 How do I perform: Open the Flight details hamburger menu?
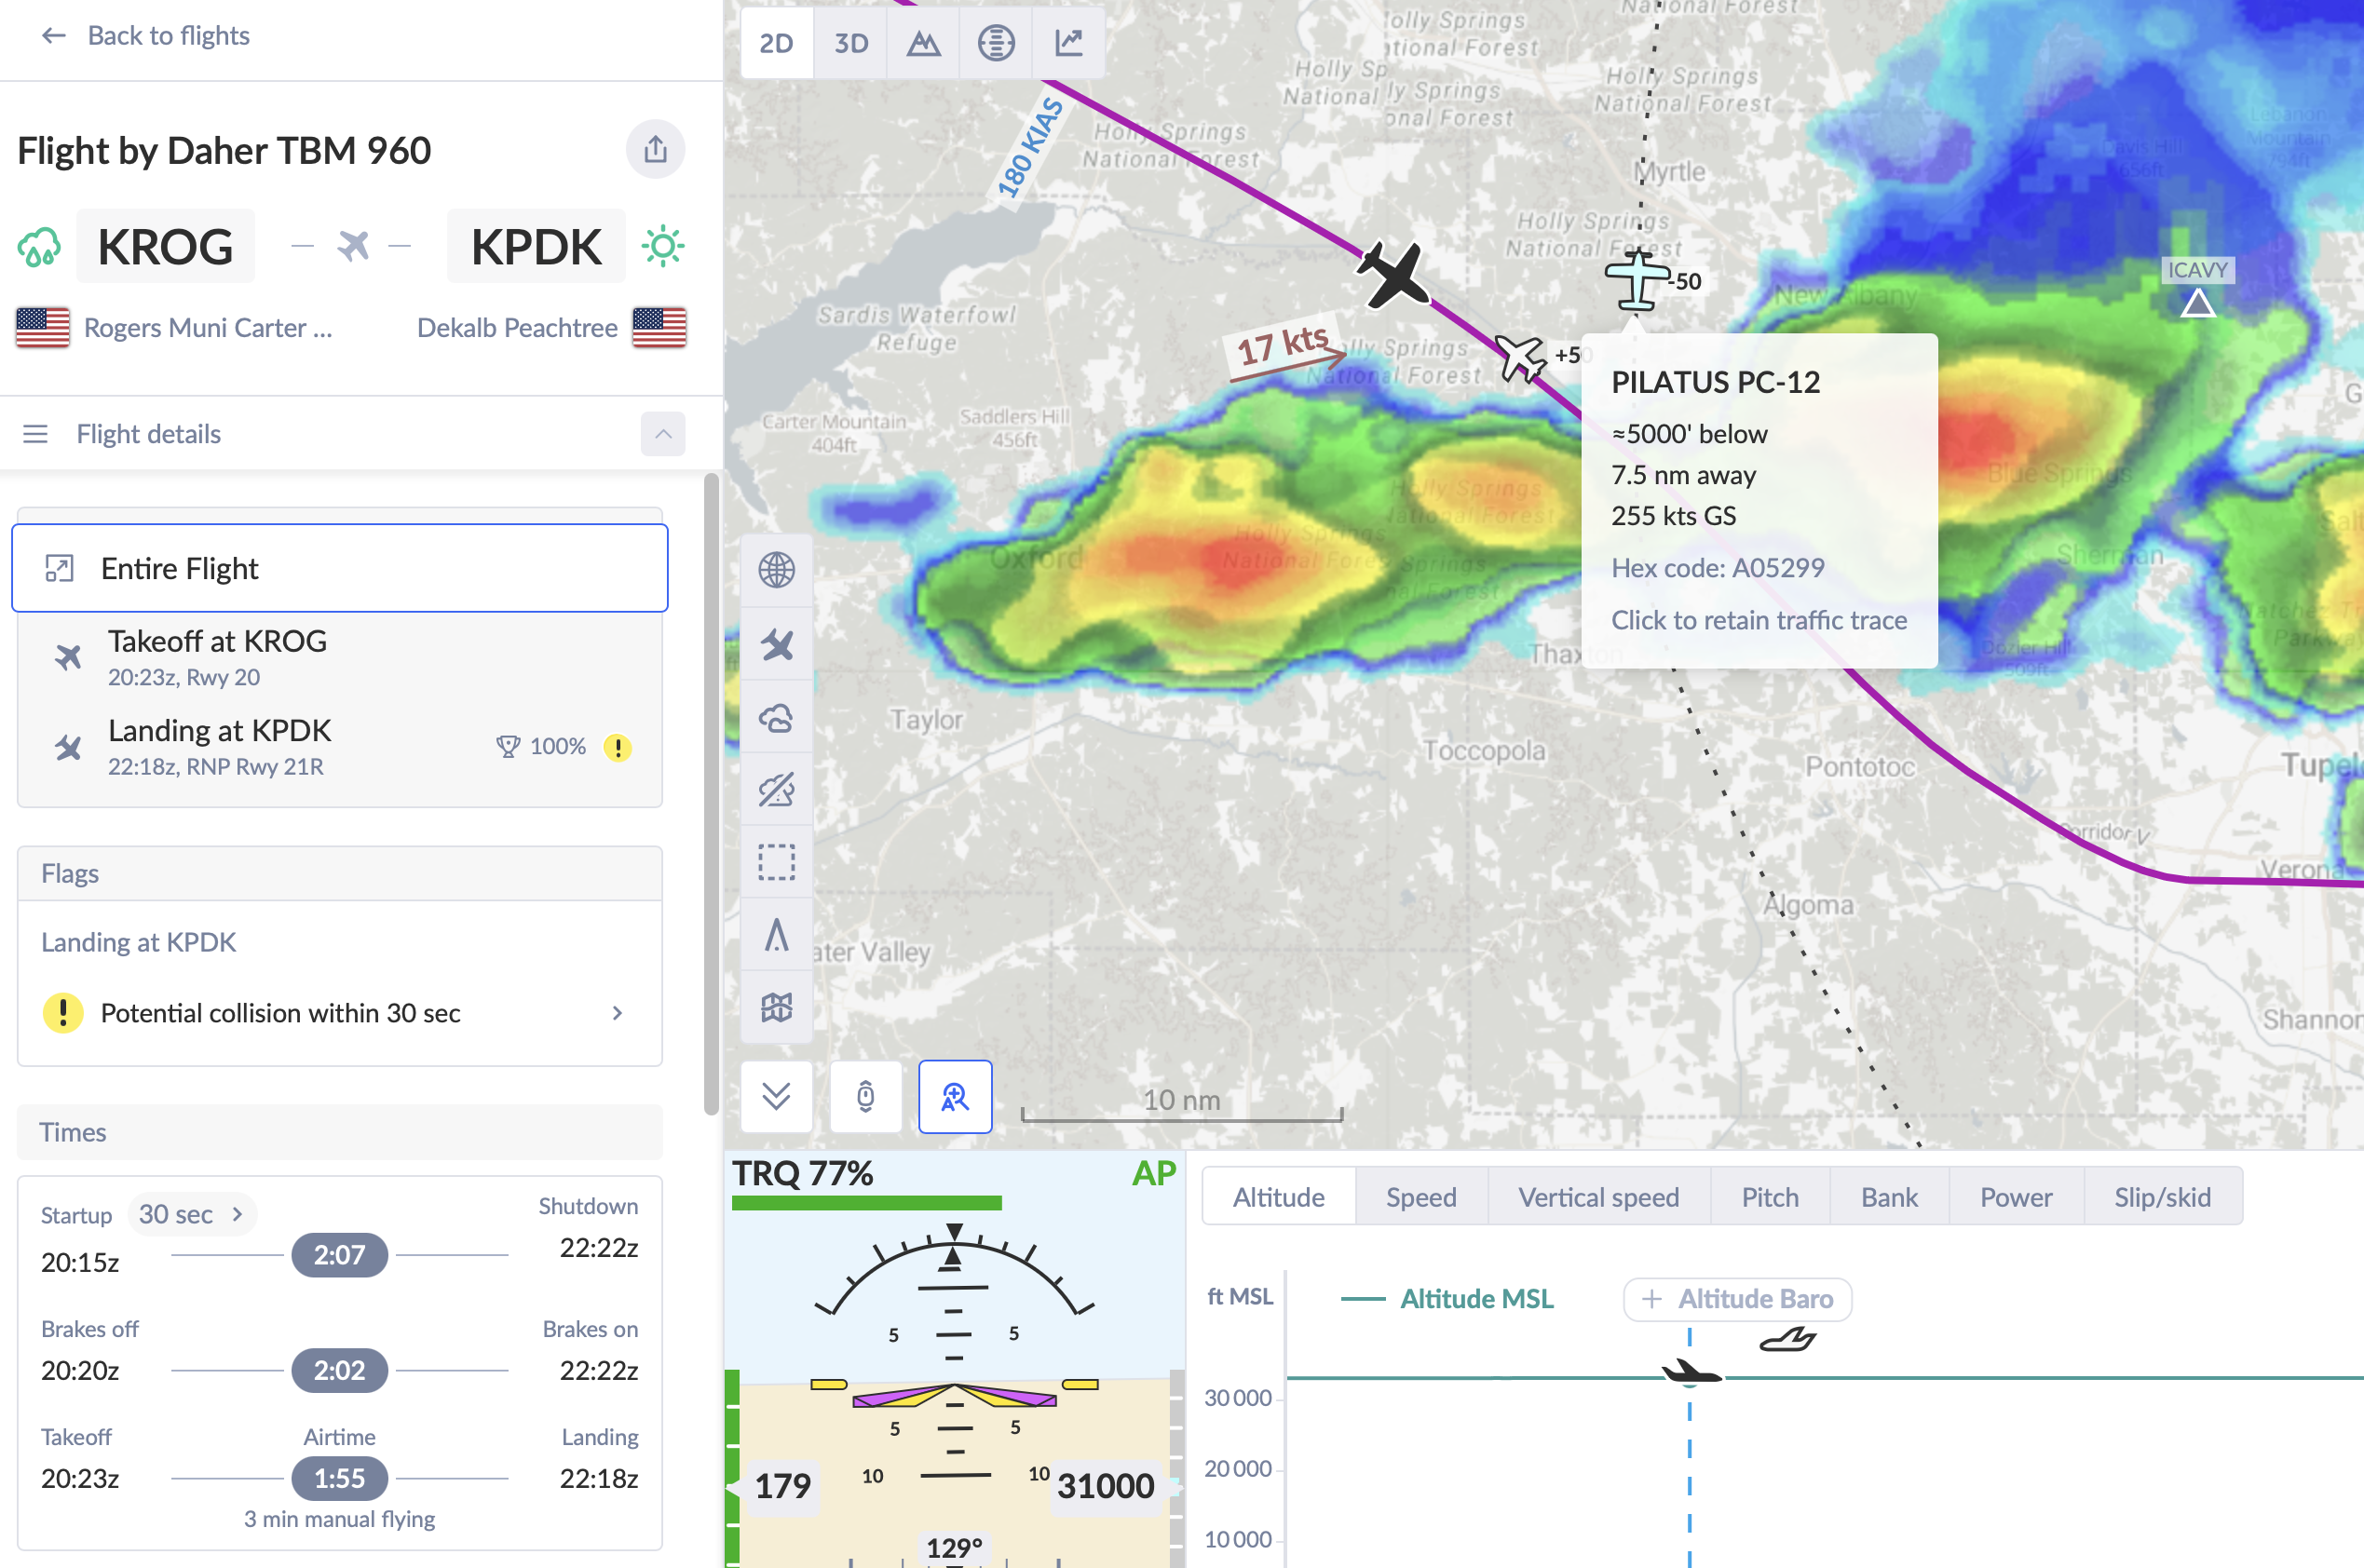pos(36,434)
